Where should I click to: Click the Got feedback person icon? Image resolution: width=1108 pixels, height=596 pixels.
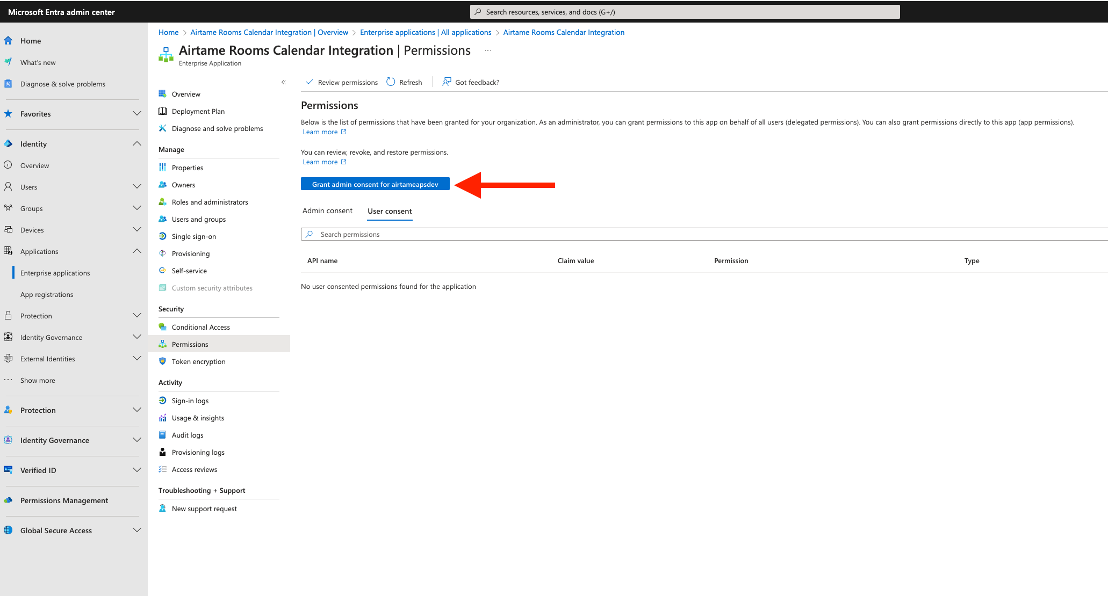447,82
